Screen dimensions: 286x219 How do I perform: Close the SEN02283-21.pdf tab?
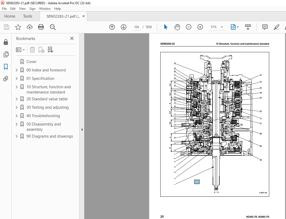pyautogui.click(x=83, y=16)
